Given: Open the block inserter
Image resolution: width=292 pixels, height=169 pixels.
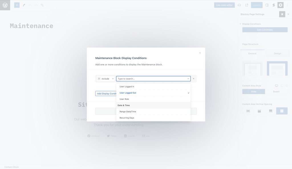Looking at the screenshot, I should [x=17, y=5].
